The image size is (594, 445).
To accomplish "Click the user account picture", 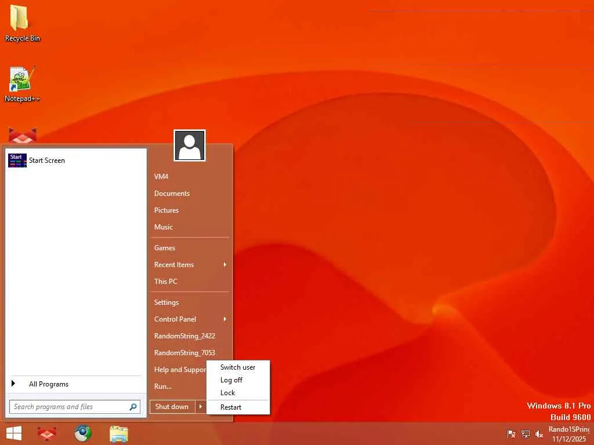I will 190,145.
